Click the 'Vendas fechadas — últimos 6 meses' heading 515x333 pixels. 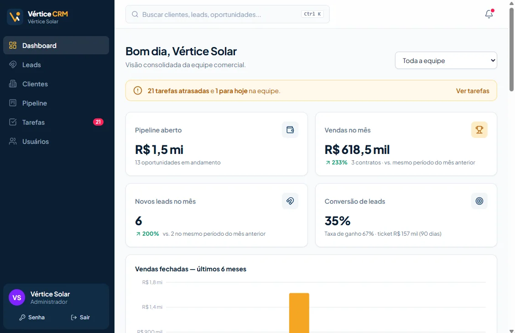pyautogui.click(x=191, y=269)
